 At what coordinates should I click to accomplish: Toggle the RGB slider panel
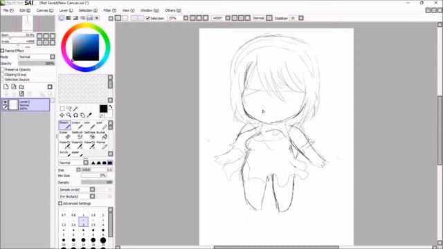(69, 18)
